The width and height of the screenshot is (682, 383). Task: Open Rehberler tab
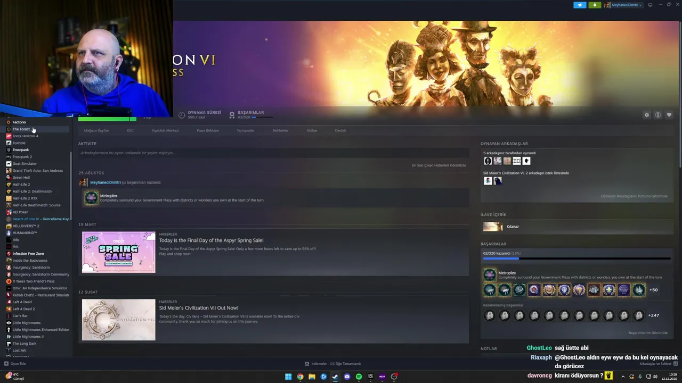pos(280,130)
